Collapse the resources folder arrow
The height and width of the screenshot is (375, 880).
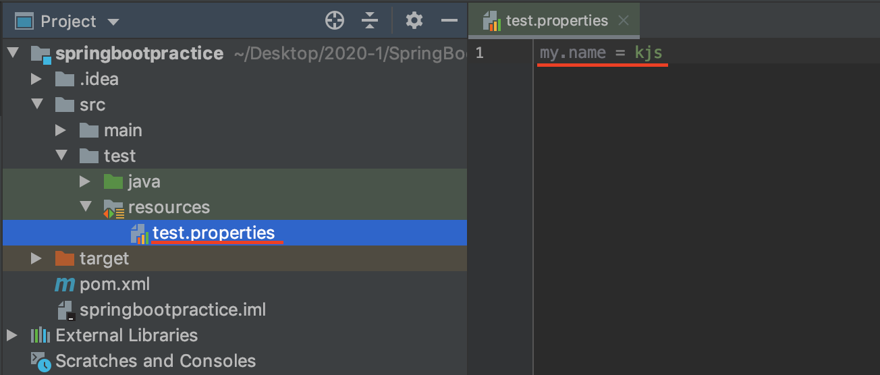point(85,207)
